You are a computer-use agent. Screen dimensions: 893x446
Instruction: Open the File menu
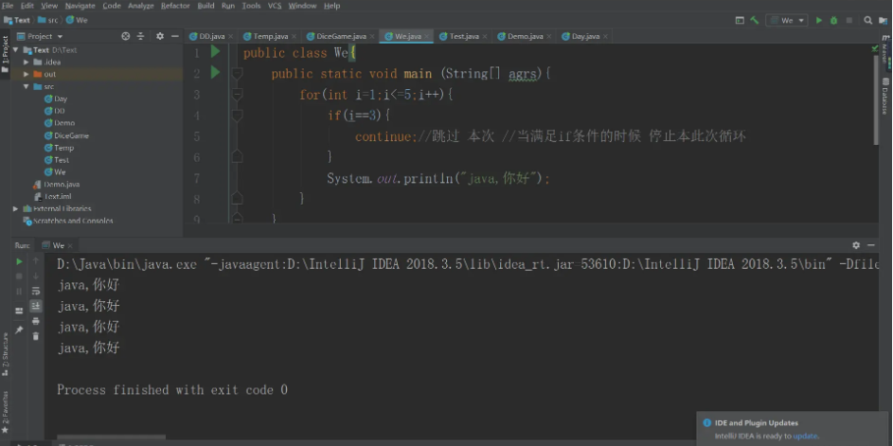pyautogui.click(x=8, y=6)
